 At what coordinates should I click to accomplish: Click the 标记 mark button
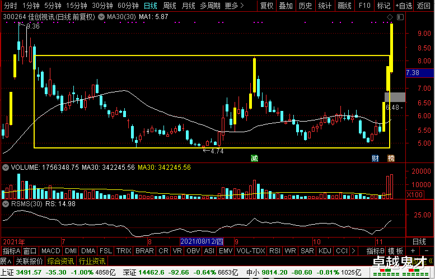click(x=384, y=6)
